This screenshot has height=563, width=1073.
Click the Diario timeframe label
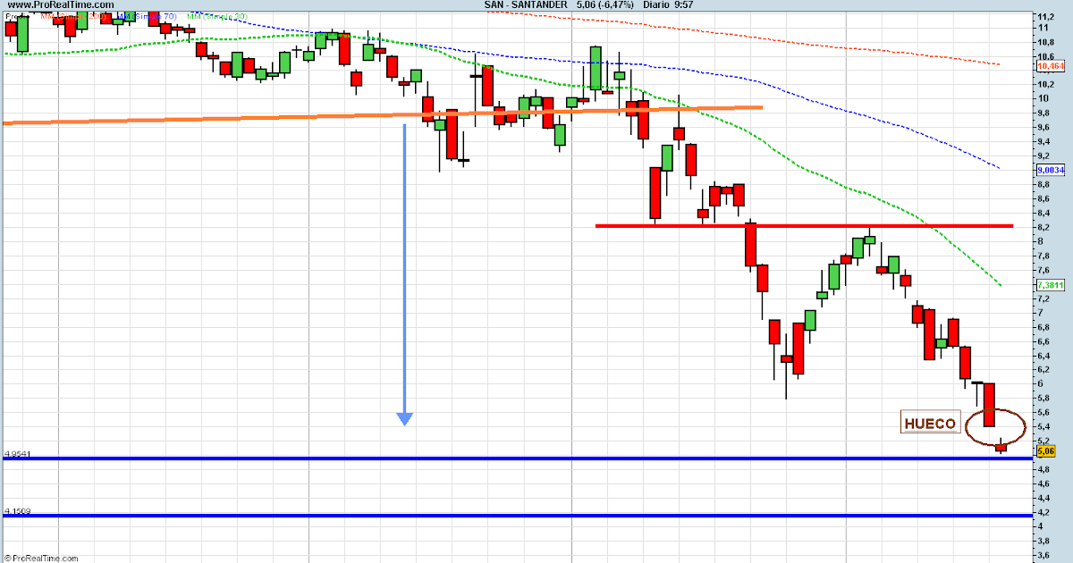point(657,5)
